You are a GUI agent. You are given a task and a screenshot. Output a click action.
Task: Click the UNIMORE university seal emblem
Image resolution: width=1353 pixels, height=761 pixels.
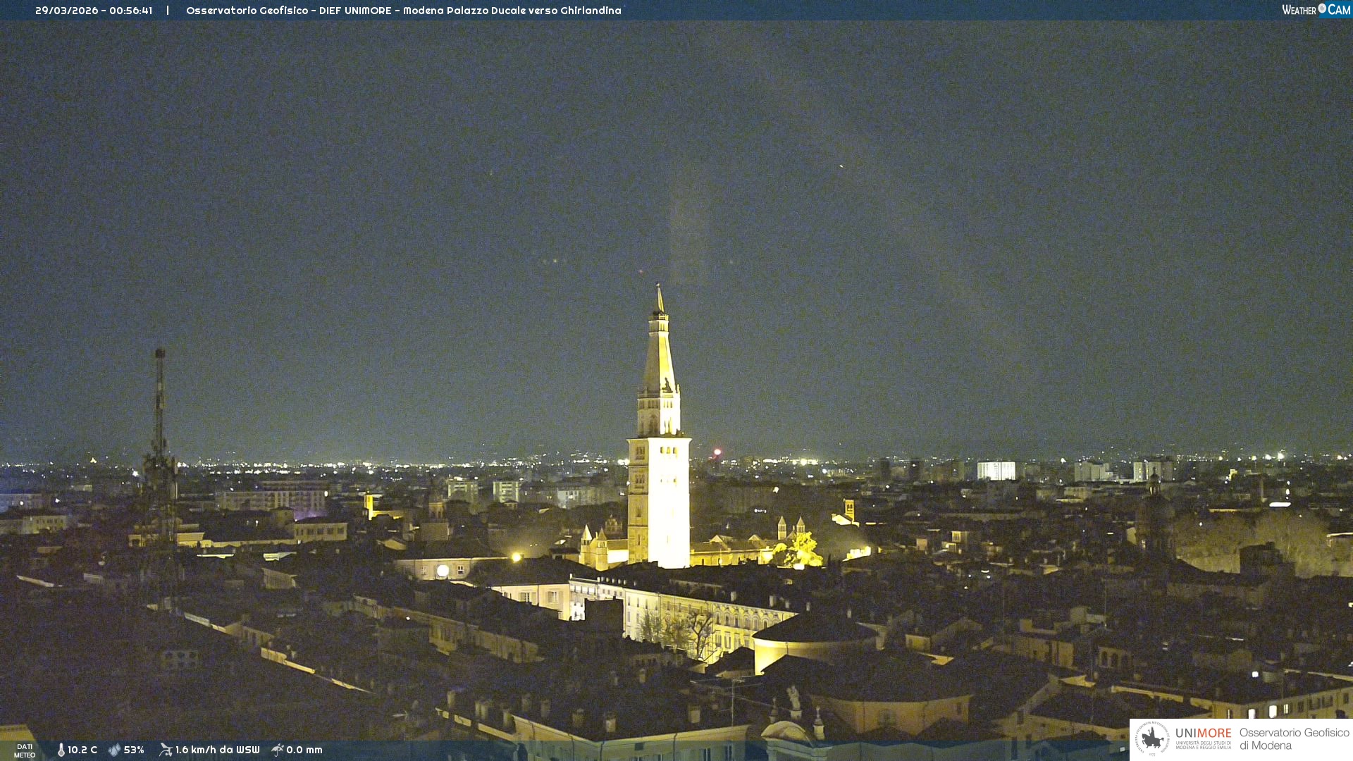pyautogui.click(x=1152, y=738)
